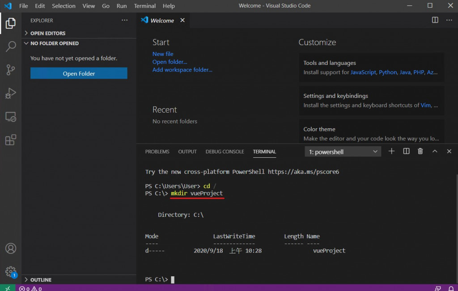Open notifications bell in status bar
The image size is (458, 291).
[x=451, y=288]
